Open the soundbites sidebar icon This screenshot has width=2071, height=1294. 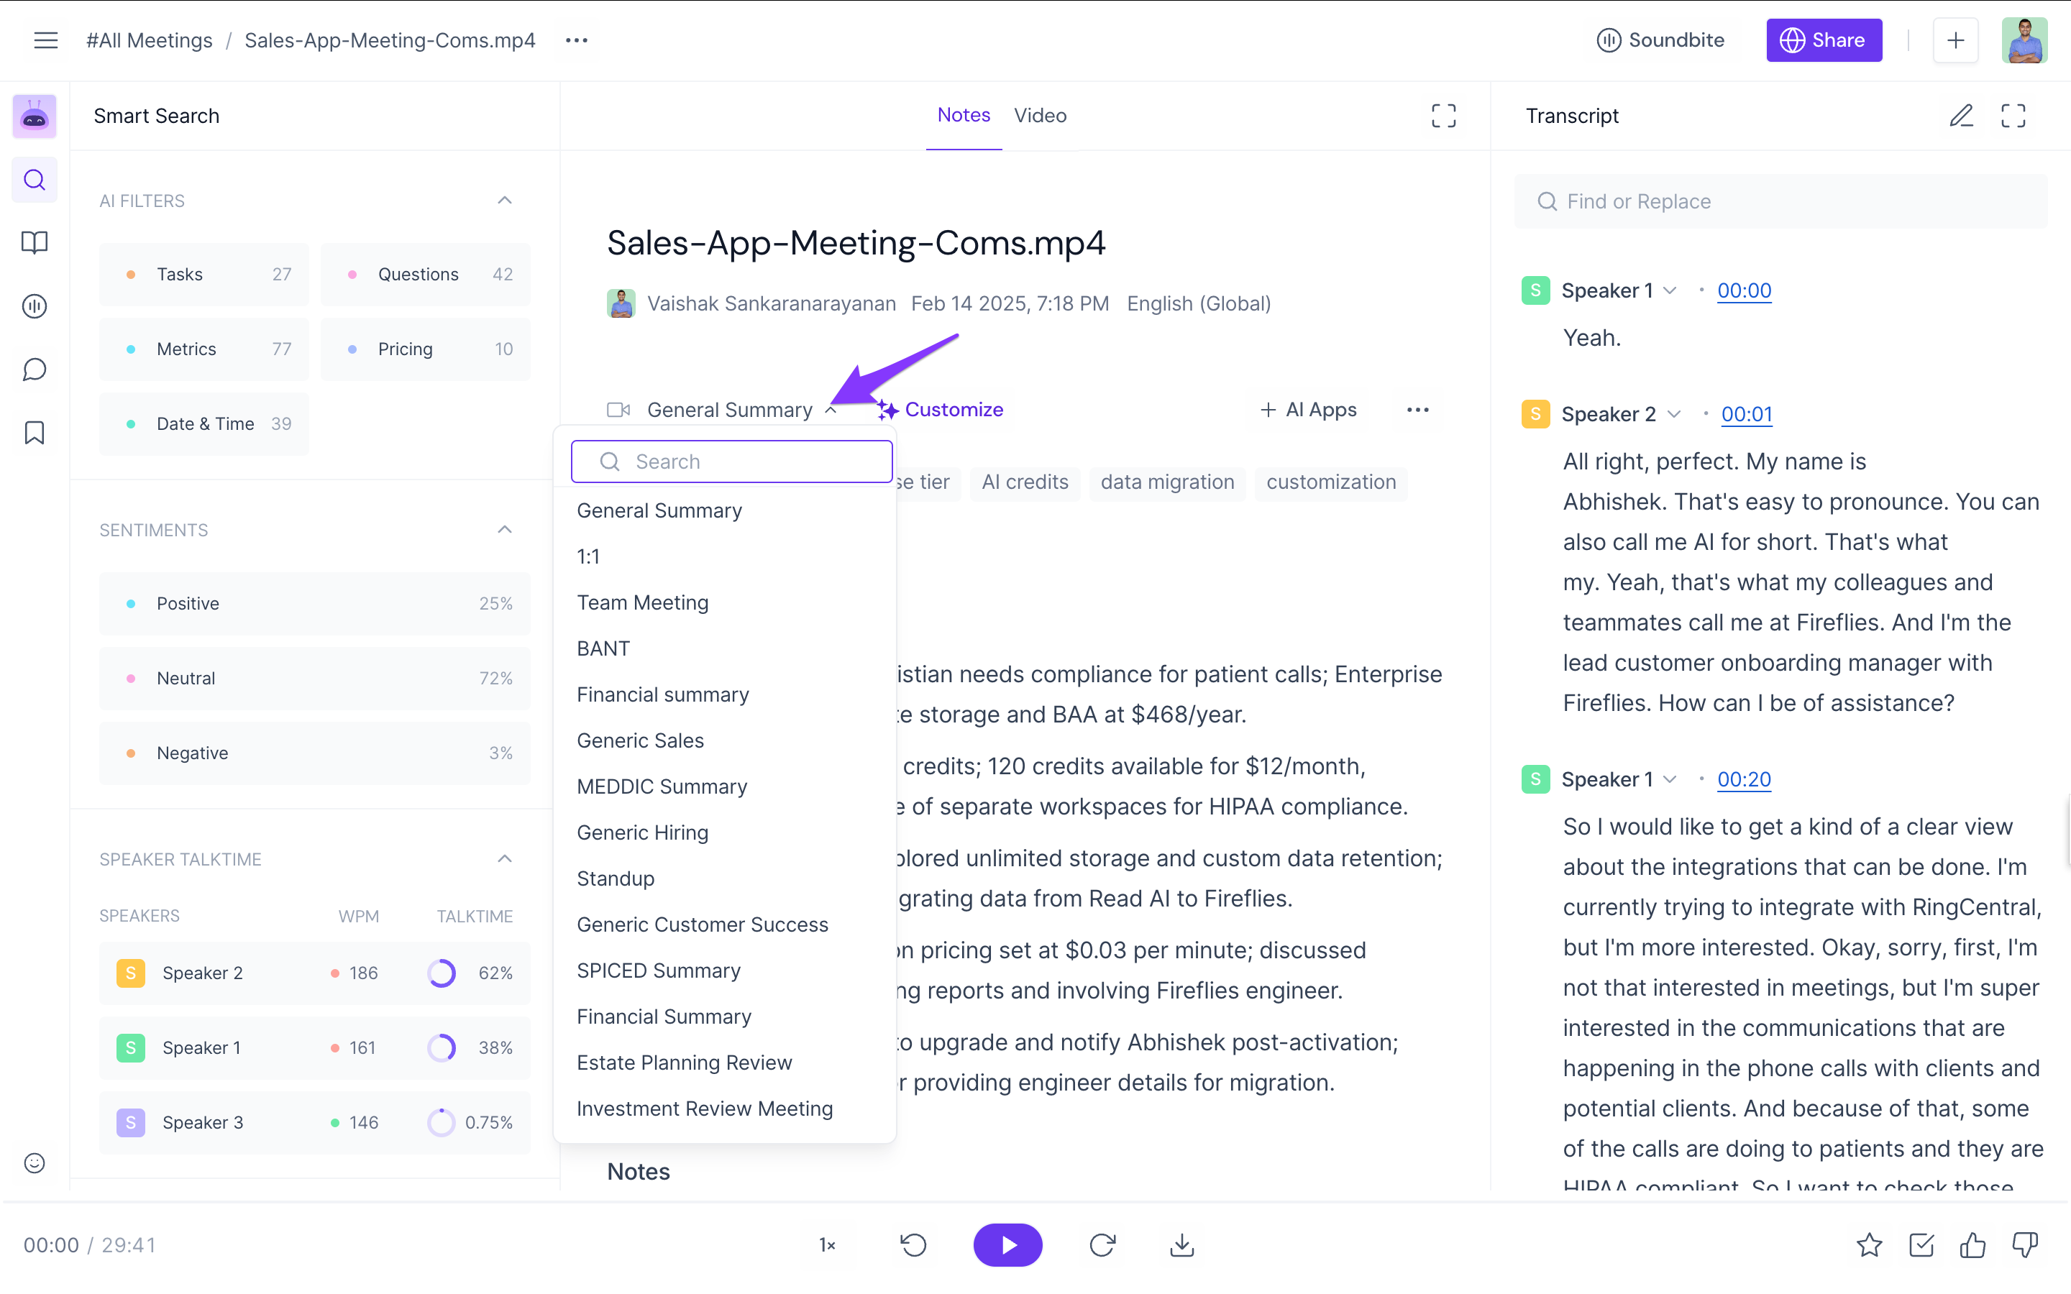pos(35,306)
